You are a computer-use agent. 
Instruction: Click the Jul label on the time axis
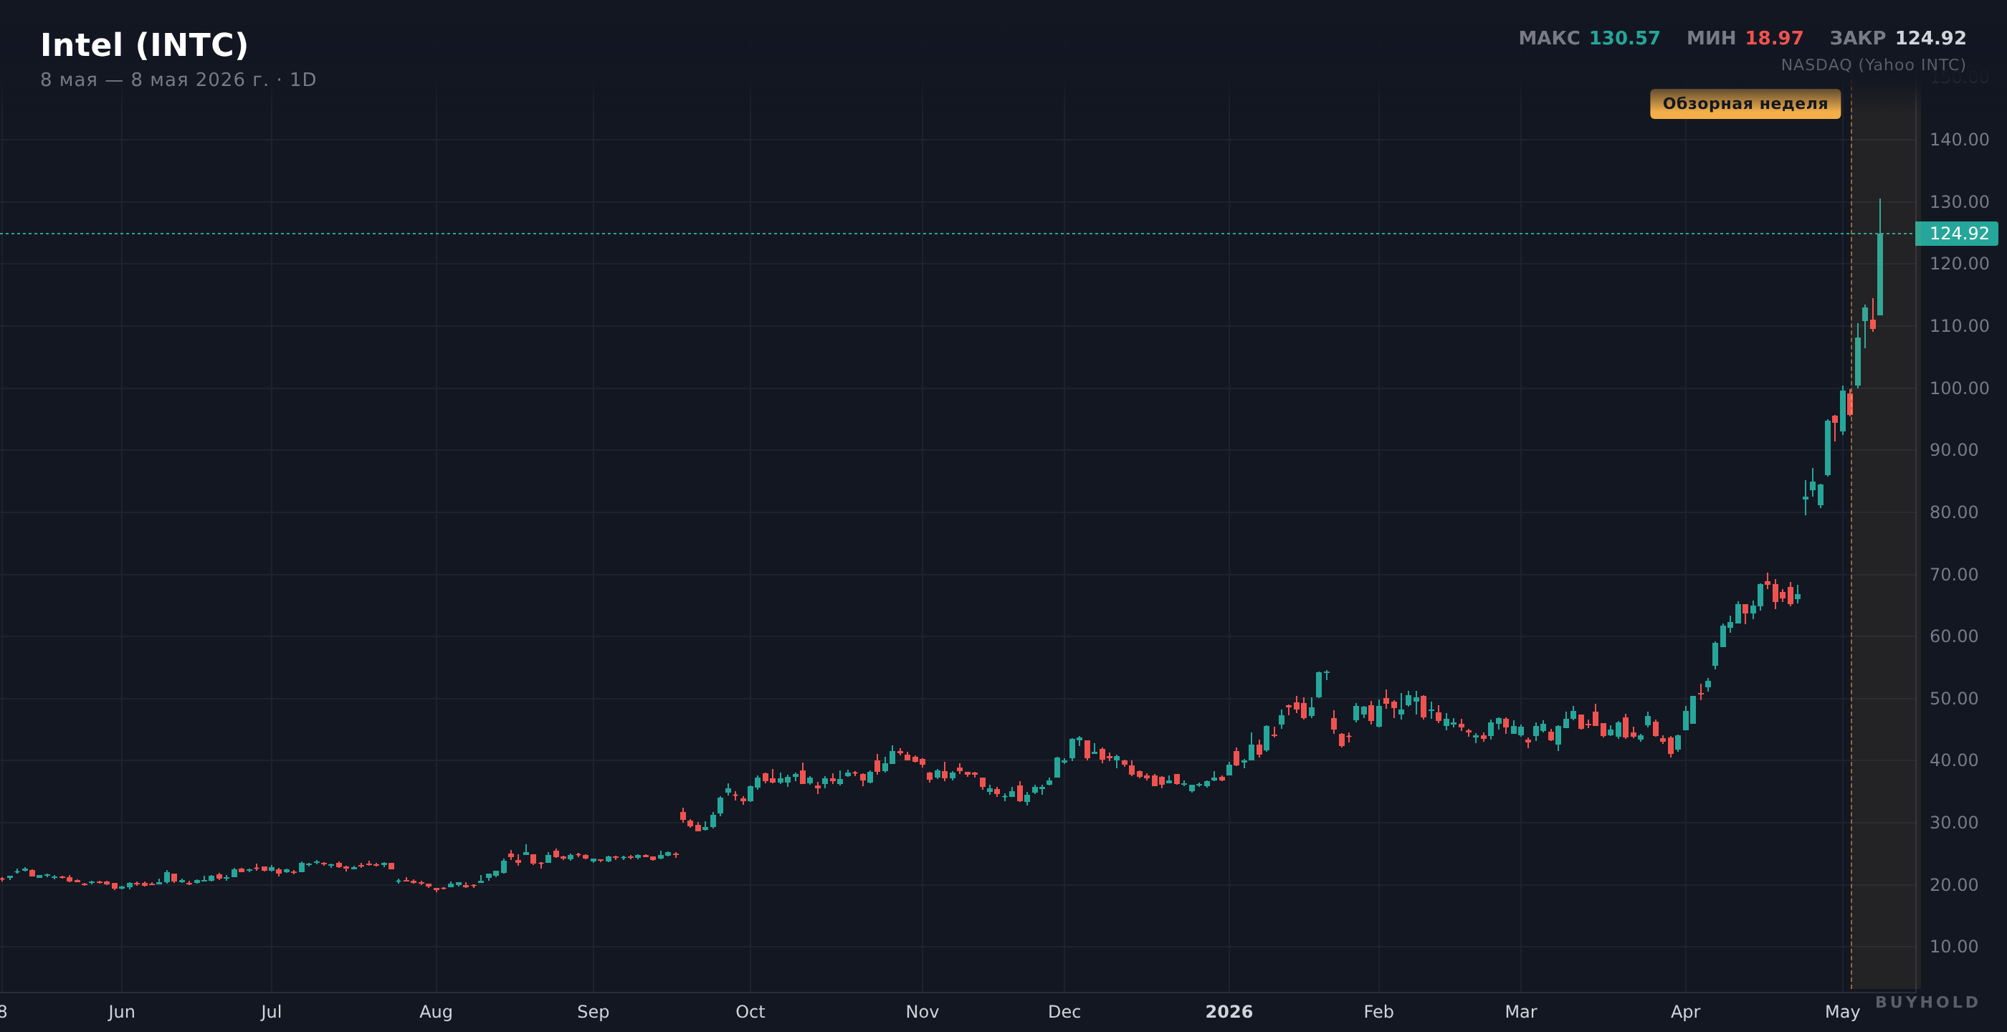(271, 1012)
